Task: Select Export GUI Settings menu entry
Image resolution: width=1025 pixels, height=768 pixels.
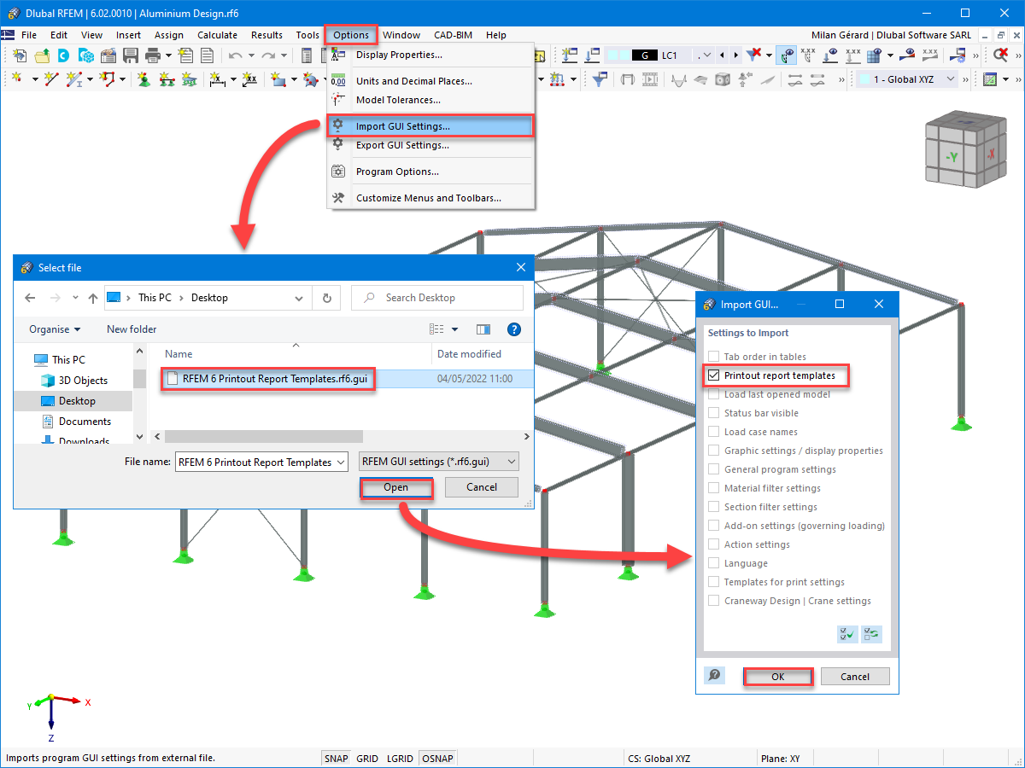Action: point(430,145)
